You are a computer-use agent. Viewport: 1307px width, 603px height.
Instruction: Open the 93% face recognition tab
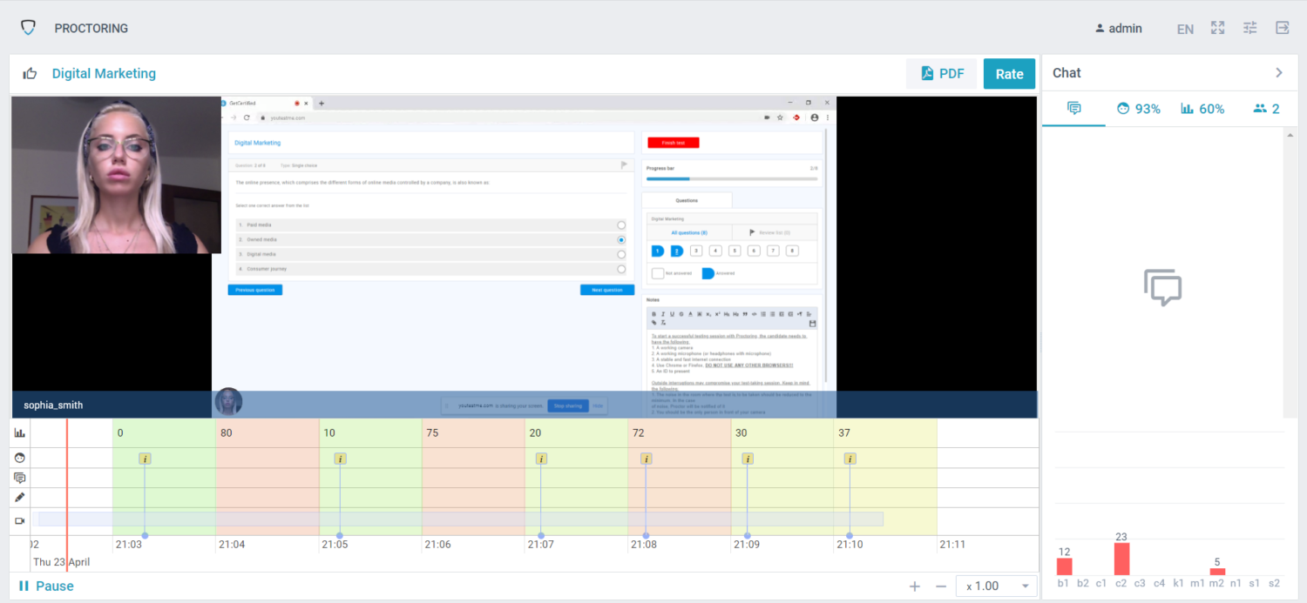(1139, 109)
